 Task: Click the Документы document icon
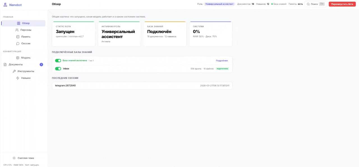(x=5, y=64)
